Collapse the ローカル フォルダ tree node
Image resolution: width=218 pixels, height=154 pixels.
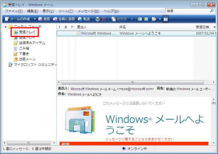(x=5, y=26)
